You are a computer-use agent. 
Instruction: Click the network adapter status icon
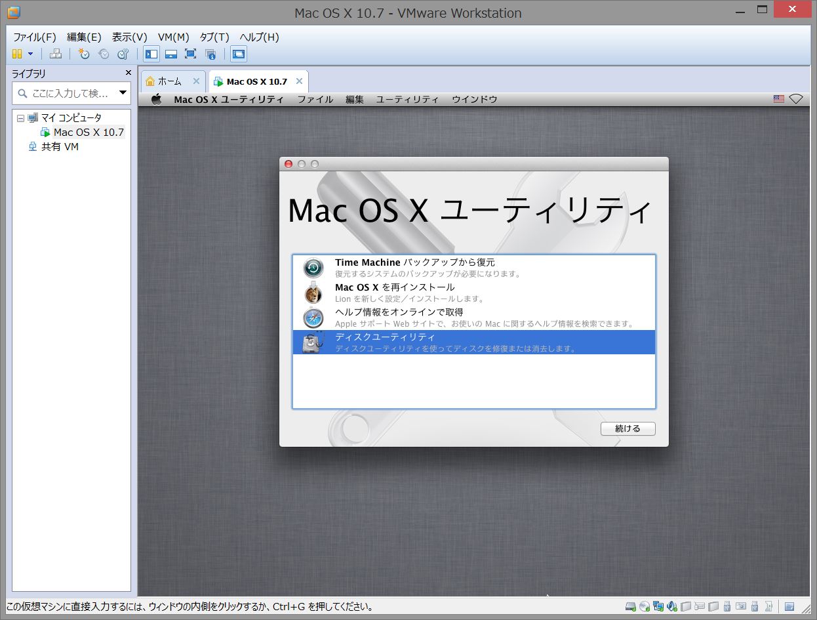[658, 606]
